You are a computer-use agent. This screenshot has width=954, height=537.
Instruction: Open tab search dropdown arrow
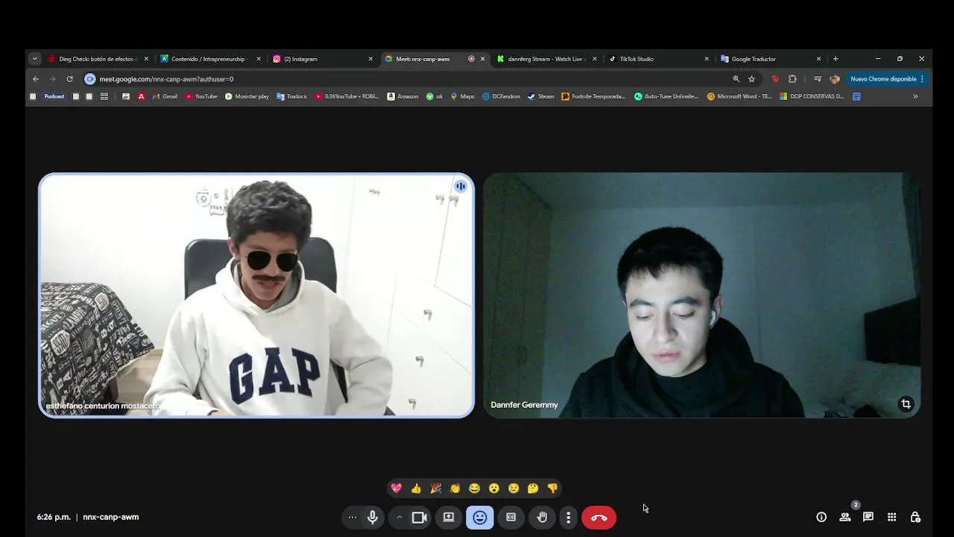[x=34, y=59]
